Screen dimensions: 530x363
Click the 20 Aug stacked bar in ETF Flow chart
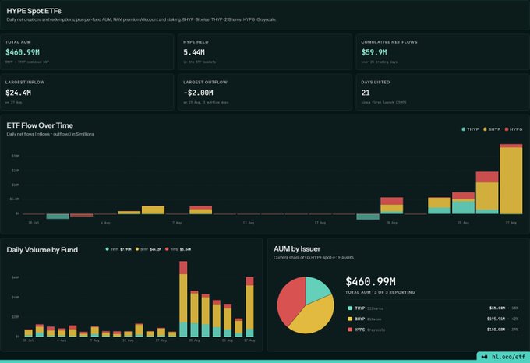[392, 206]
